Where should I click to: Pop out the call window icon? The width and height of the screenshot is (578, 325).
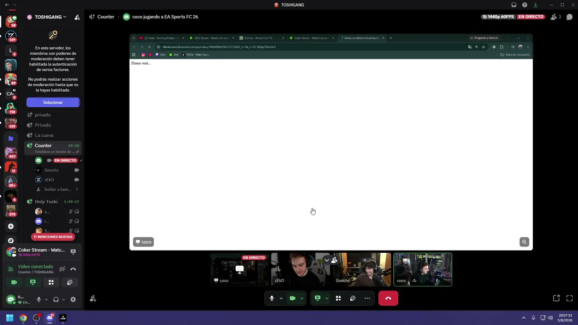tap(556, 298)
